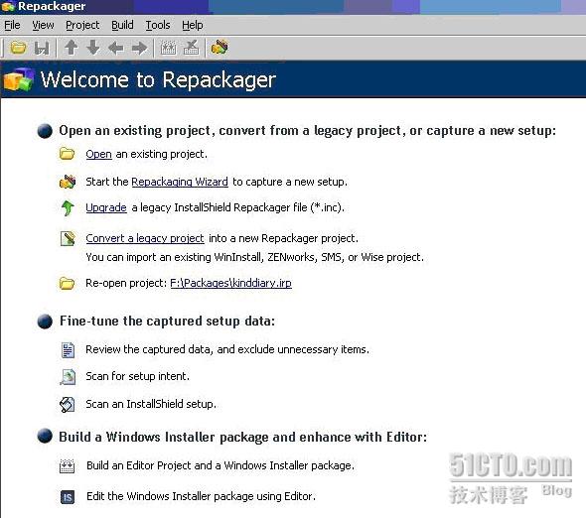Click the IS Editor icon
Screen dimensions: 586x518
tap(68, 497)
